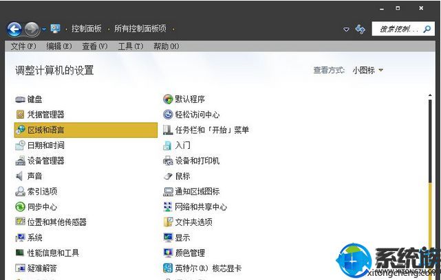Open the 日期和时间 link
441x280 pixels.
pos(46,145)
